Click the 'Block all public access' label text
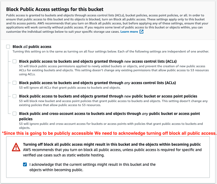Viewport: 217px width, 184px height. pyautogui.click(x=32, y=47)
